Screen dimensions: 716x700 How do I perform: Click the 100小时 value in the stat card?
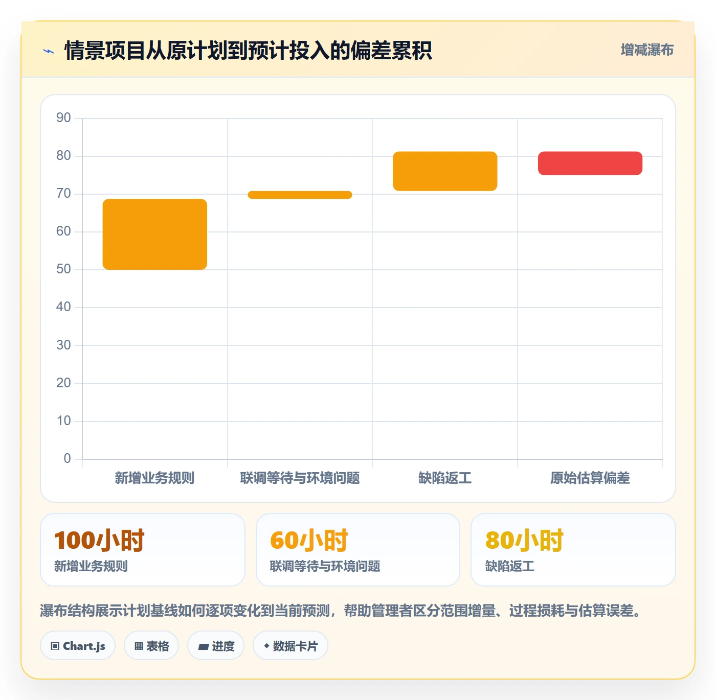(100, 541)
